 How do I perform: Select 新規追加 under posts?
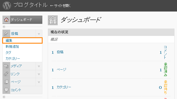click(12, 47)
